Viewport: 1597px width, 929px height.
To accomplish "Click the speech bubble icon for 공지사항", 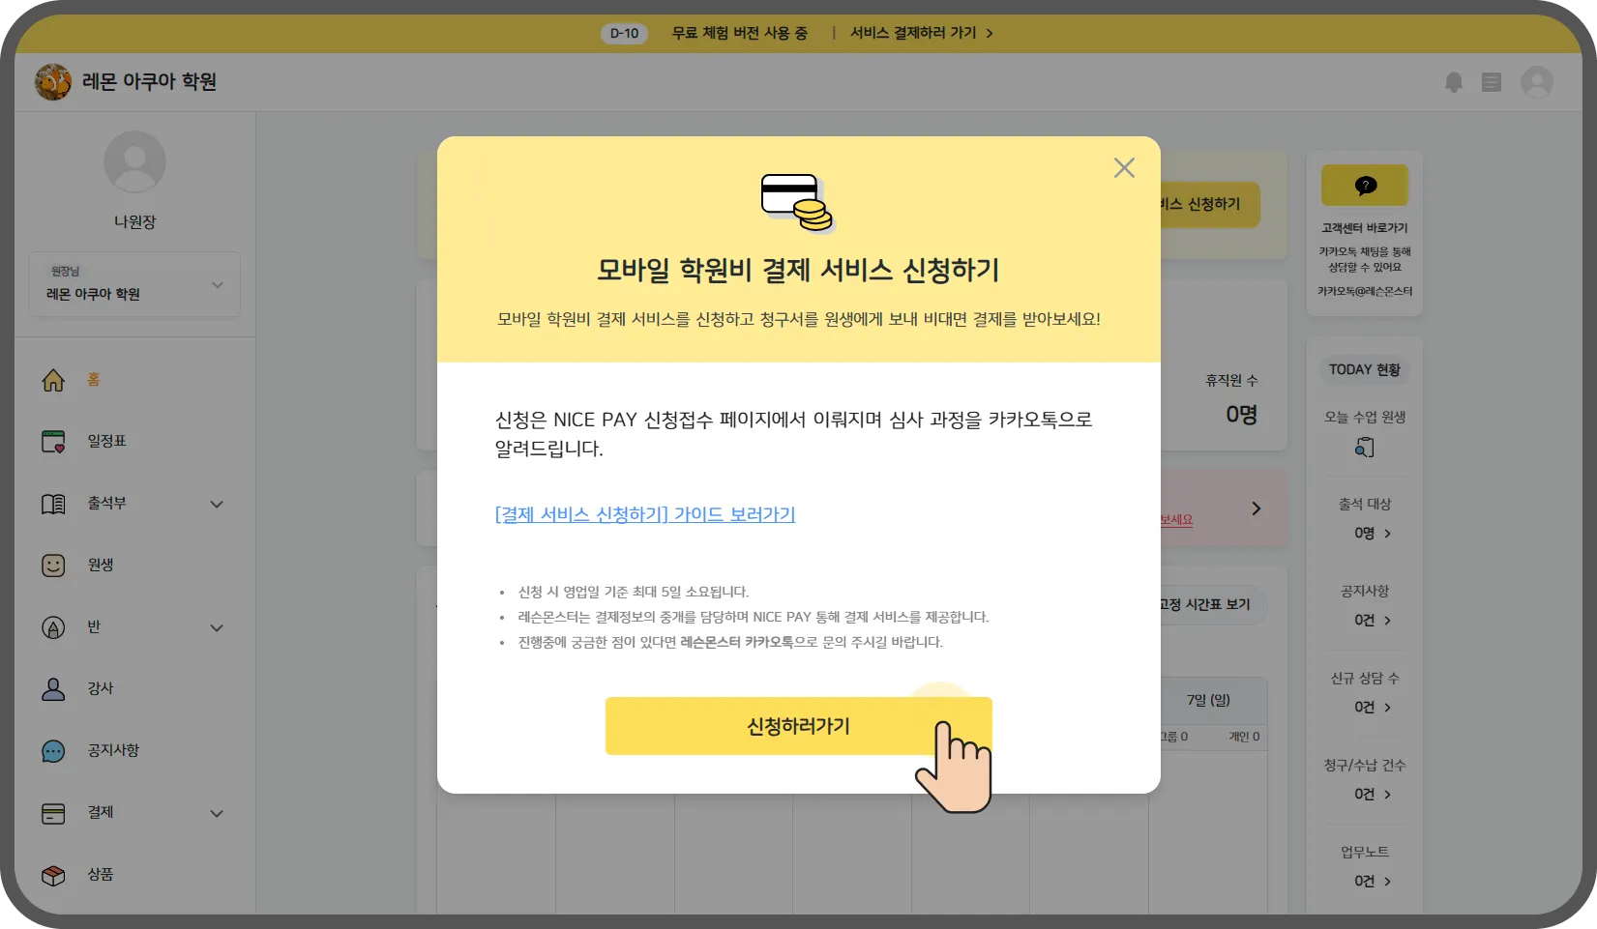I will pyautogui.click(x=53, y=751).
